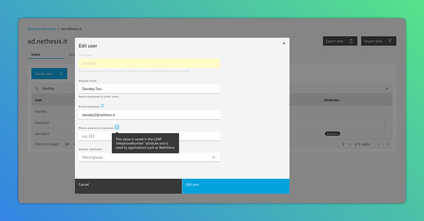
Task: Click the Phone extension info icon
Action: (x=117, y=127)
